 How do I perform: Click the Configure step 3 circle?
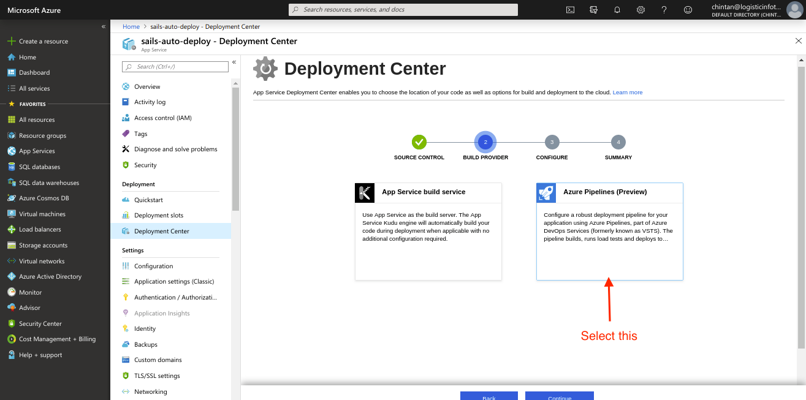(552, 142)
